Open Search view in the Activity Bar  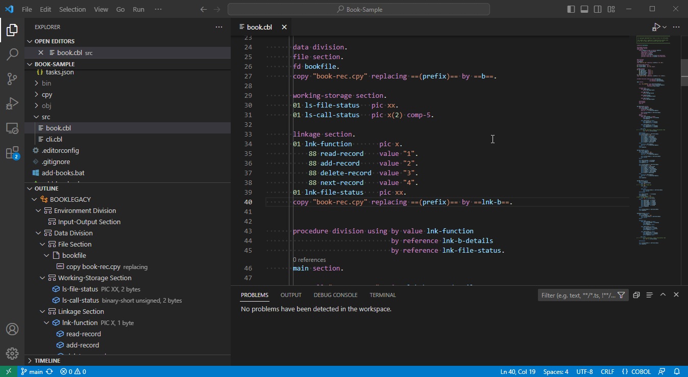(12, 54)
